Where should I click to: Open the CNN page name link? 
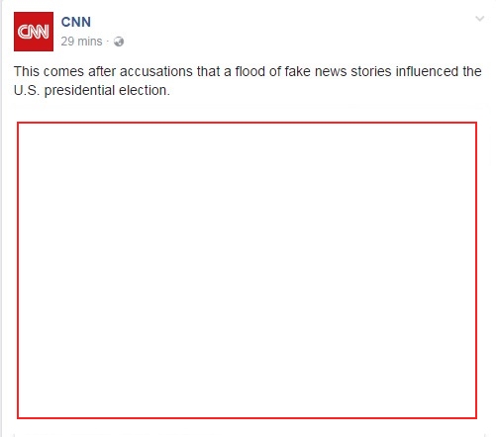coord(76,22)
